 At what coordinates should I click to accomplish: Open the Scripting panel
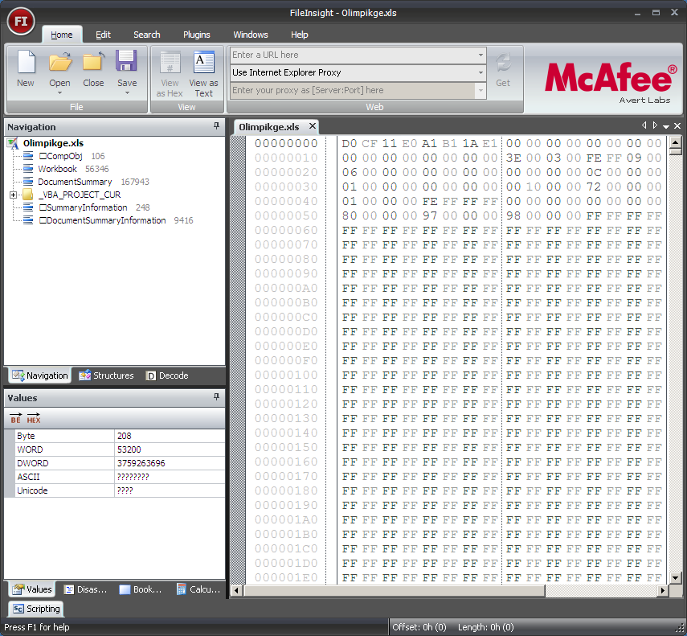click(36, 609)
